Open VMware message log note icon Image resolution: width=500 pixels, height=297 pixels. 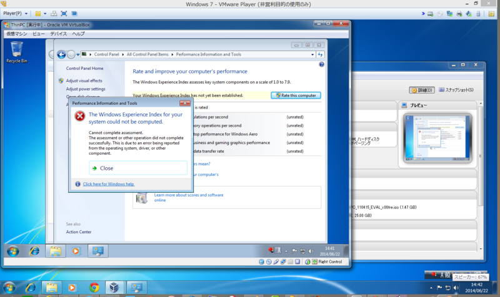[491, 14]
